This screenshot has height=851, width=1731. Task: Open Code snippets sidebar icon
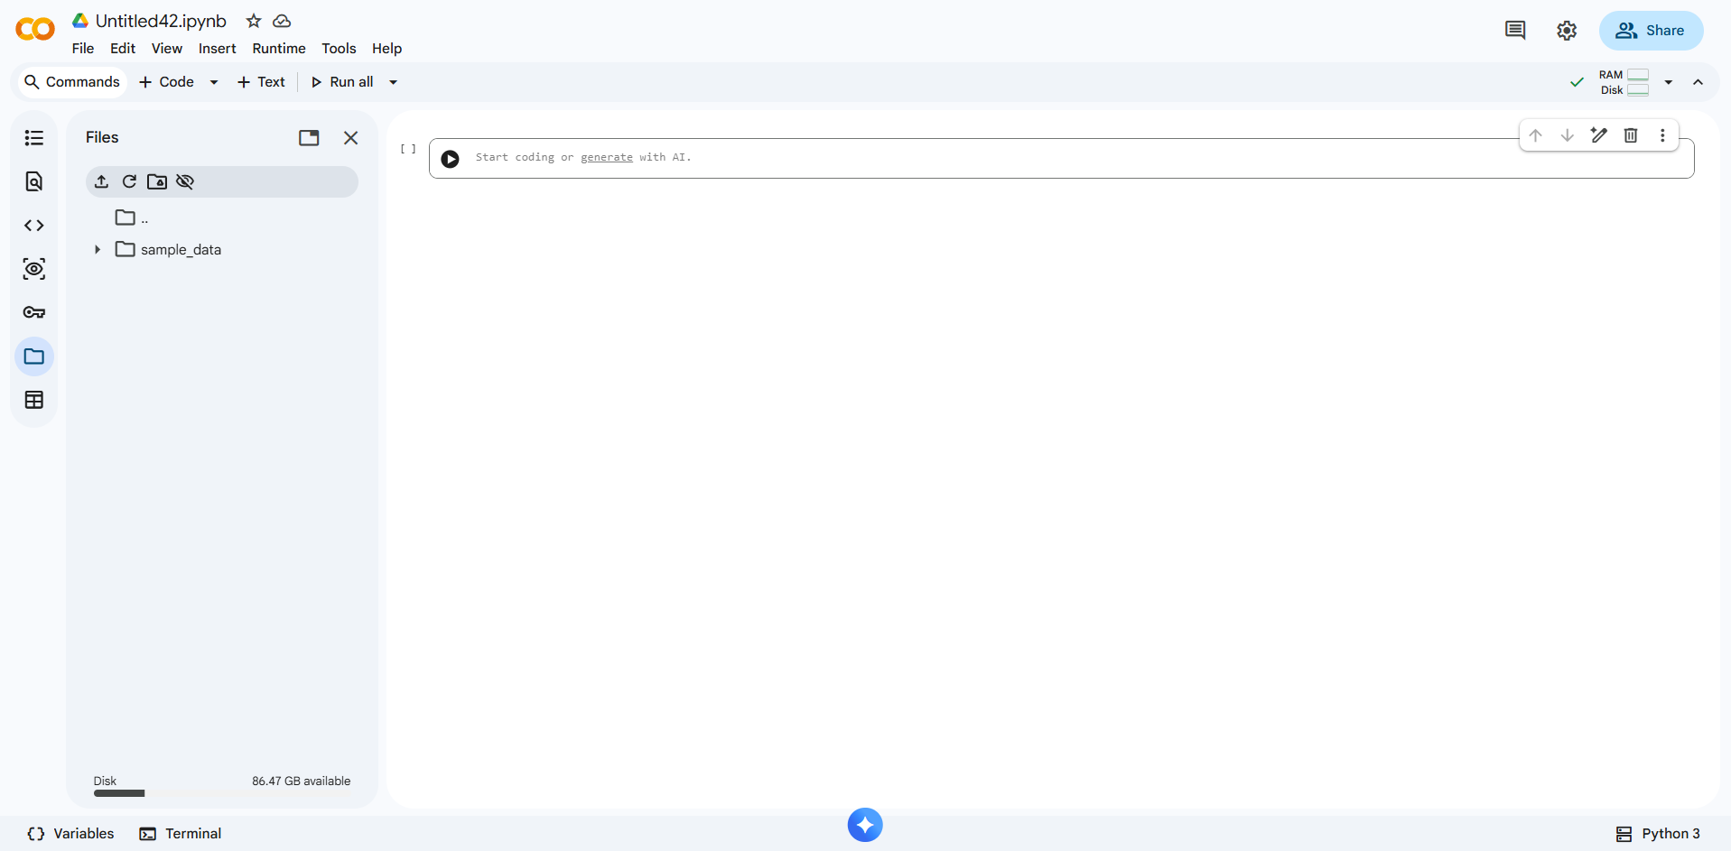34,226
